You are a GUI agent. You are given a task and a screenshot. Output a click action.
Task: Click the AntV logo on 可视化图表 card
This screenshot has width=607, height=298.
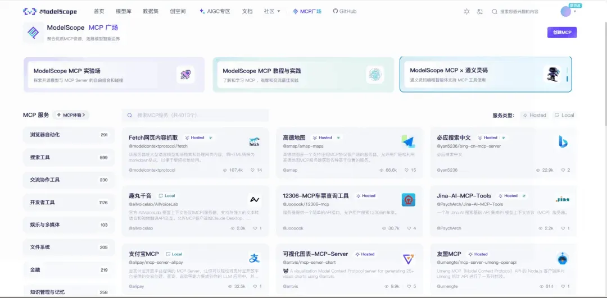[x=409, y=259]
